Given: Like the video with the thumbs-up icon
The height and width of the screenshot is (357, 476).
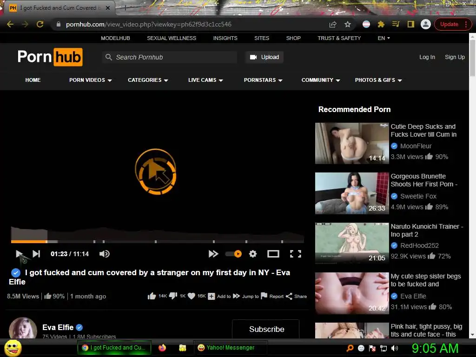Looking at the screenshot, I should (x=152, y=296).
